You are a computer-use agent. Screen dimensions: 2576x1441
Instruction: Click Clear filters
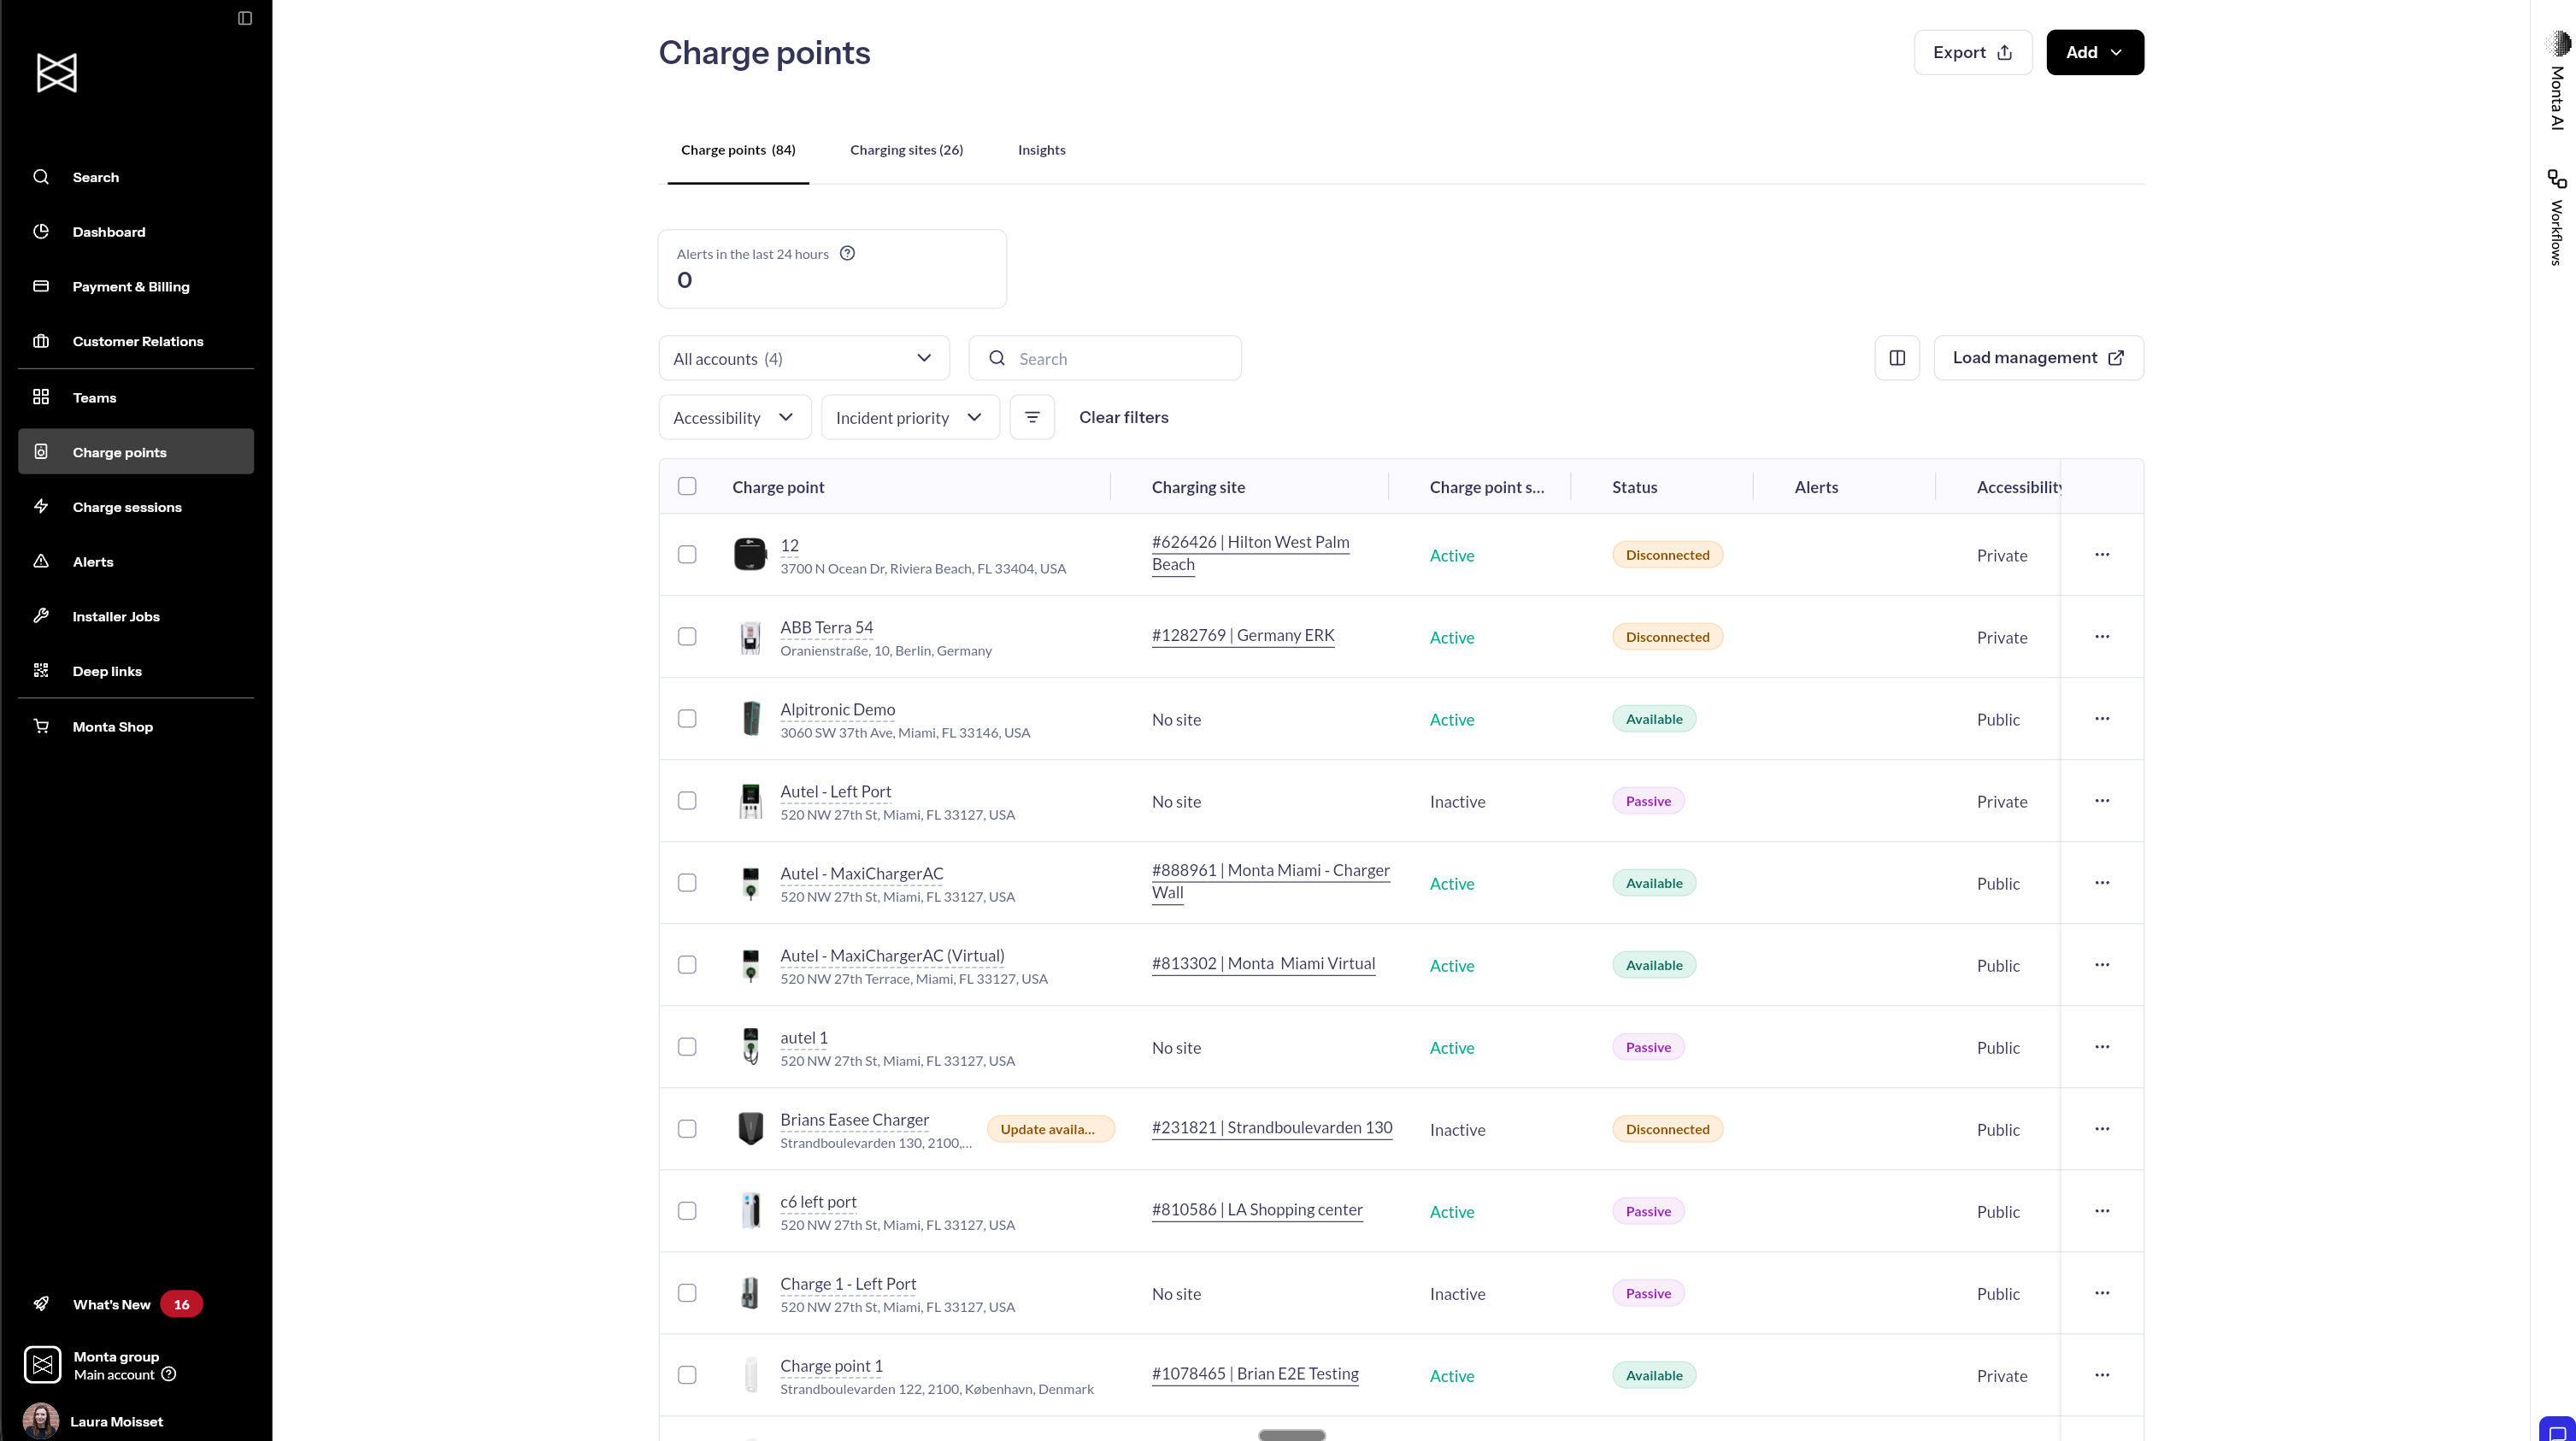point(1123,417)
